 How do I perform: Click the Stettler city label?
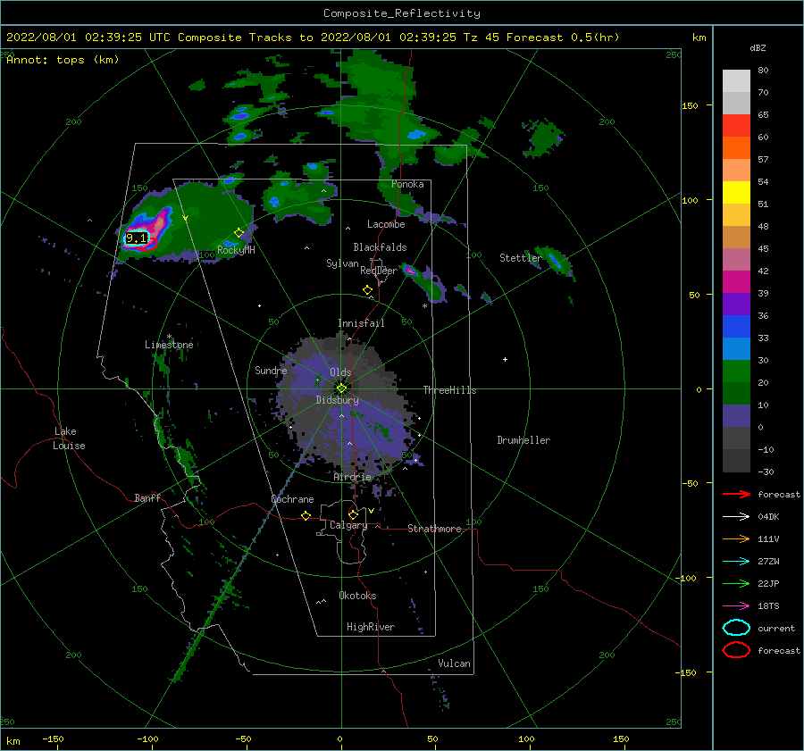point(521,258)
